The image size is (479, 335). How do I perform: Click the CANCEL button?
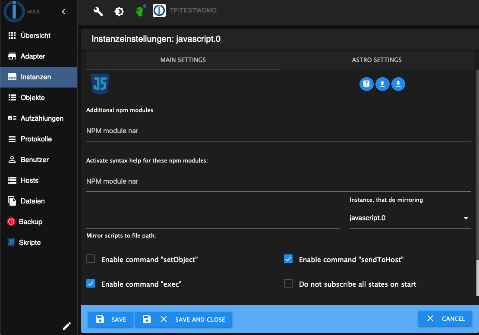(445, 319)
